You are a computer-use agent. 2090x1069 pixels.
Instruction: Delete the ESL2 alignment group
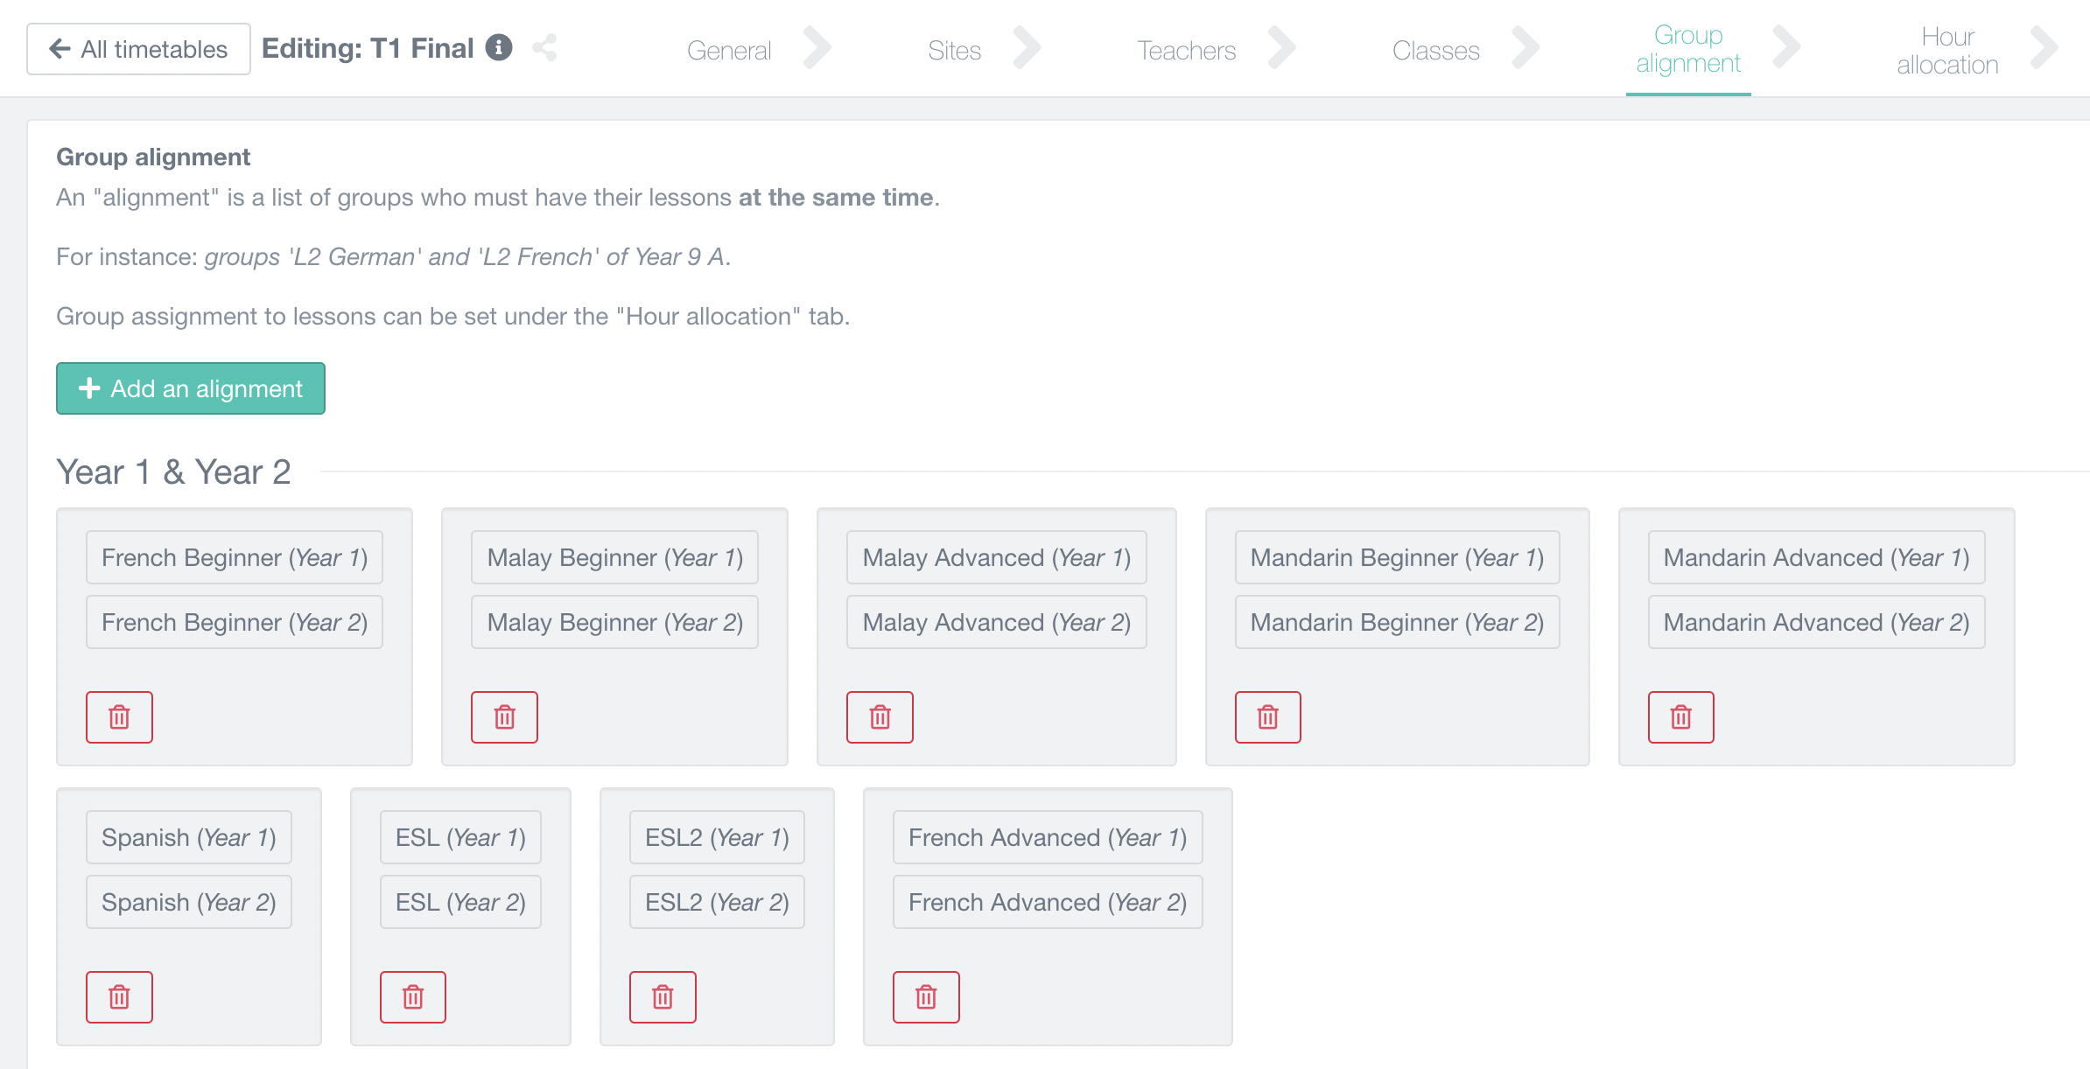663,997
